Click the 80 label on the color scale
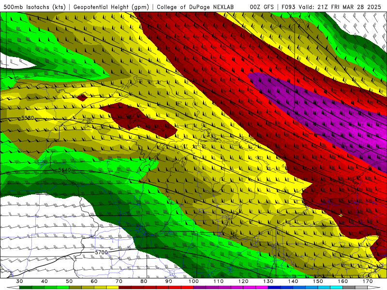 pos(144,281)
